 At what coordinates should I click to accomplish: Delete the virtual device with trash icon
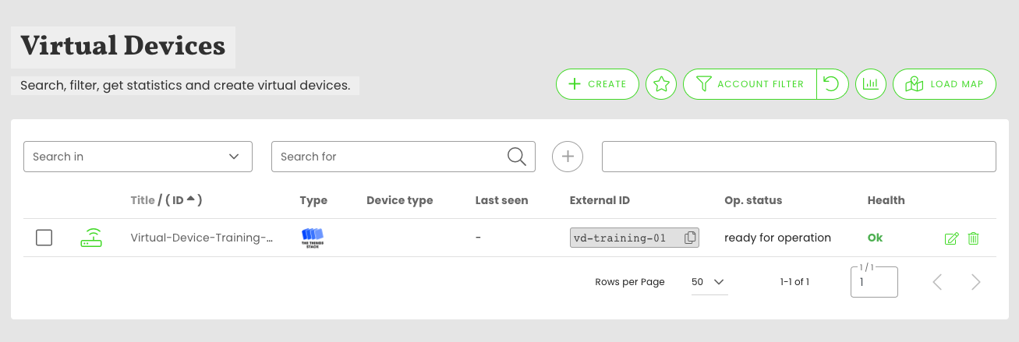click(973, 238)
